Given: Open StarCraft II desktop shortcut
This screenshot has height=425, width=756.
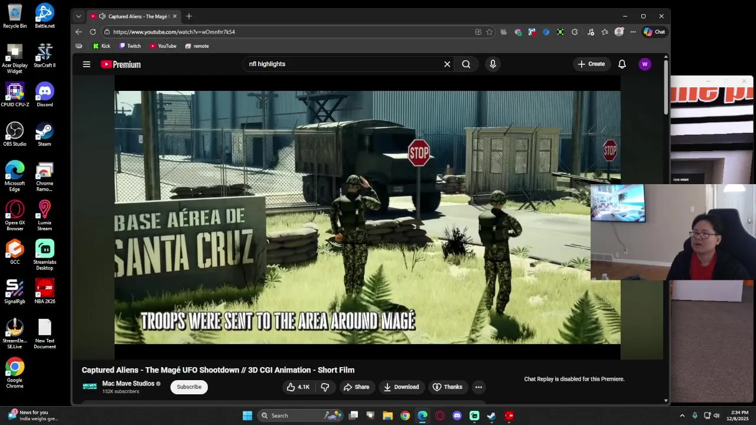Looking at the screenshot, I should [x=45, y=55].
